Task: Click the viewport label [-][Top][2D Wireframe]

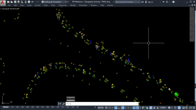Action: [10, 9]
